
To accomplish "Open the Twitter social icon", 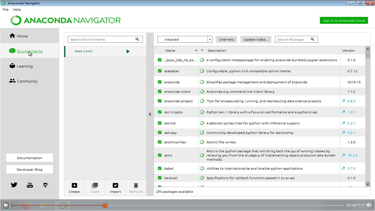I will pos(14,184).
